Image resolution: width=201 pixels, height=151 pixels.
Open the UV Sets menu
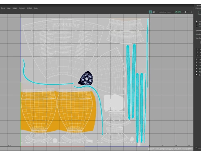point(29,8)
